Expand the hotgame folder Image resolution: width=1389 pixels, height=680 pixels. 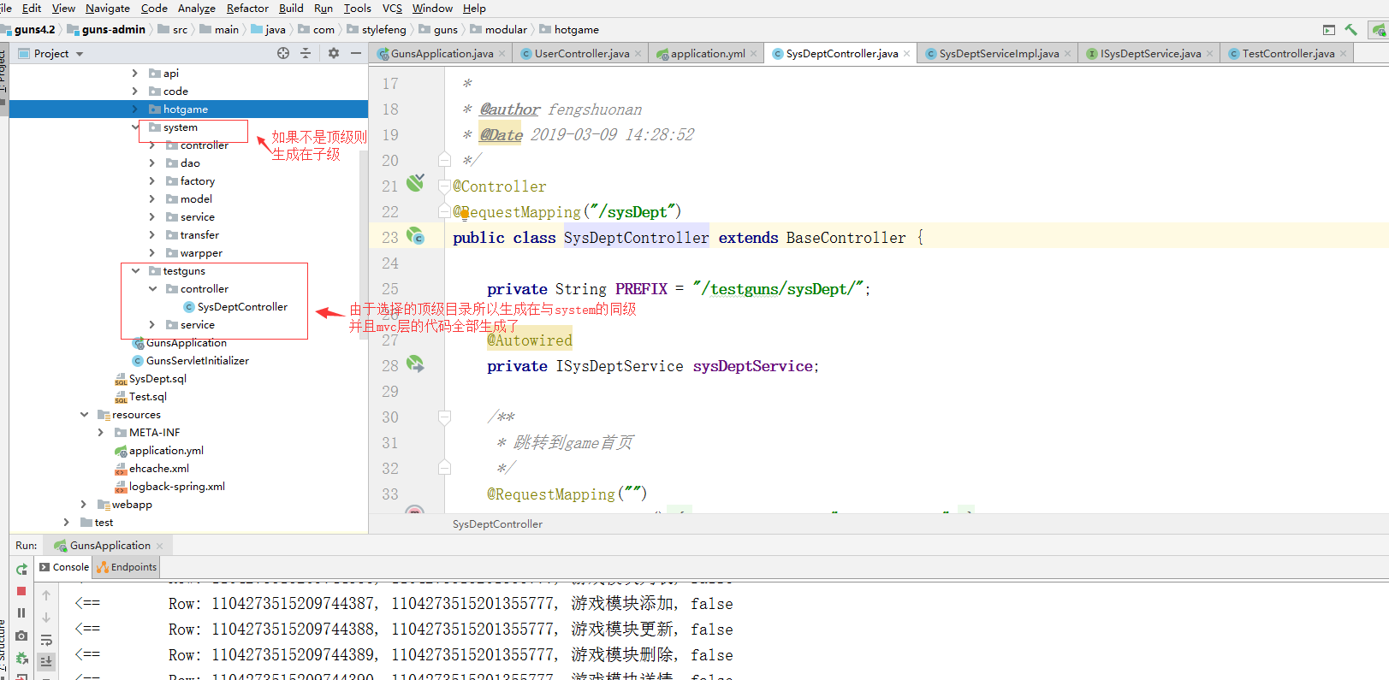135,109
